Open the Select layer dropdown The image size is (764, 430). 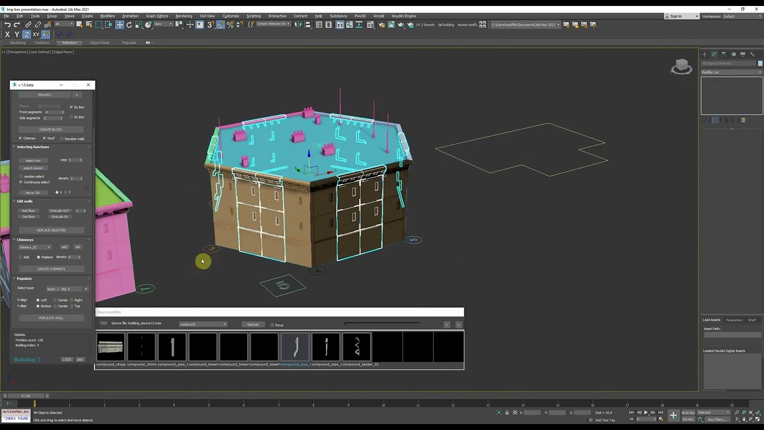click(x=67, y=289)
